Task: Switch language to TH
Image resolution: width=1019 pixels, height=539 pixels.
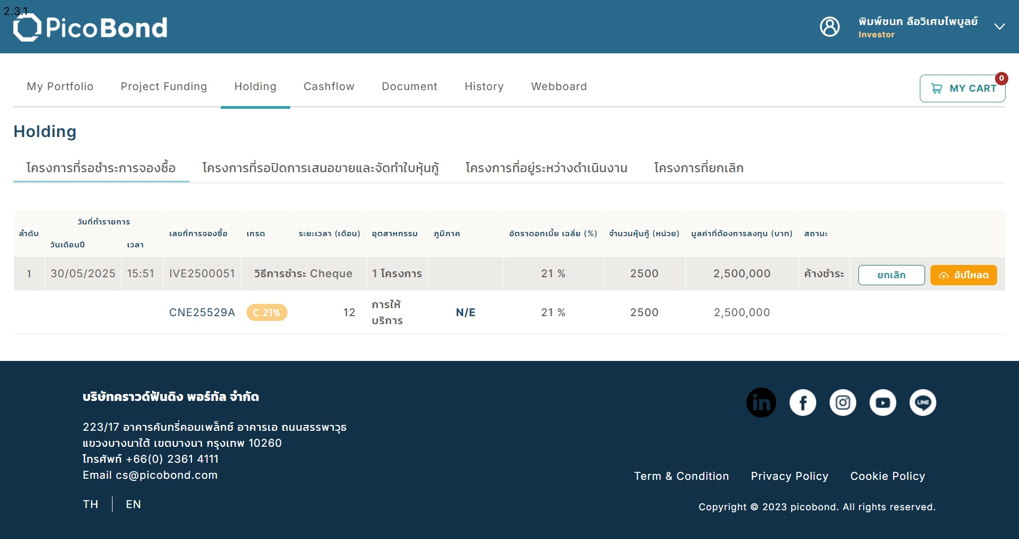Action: (91, 504)
